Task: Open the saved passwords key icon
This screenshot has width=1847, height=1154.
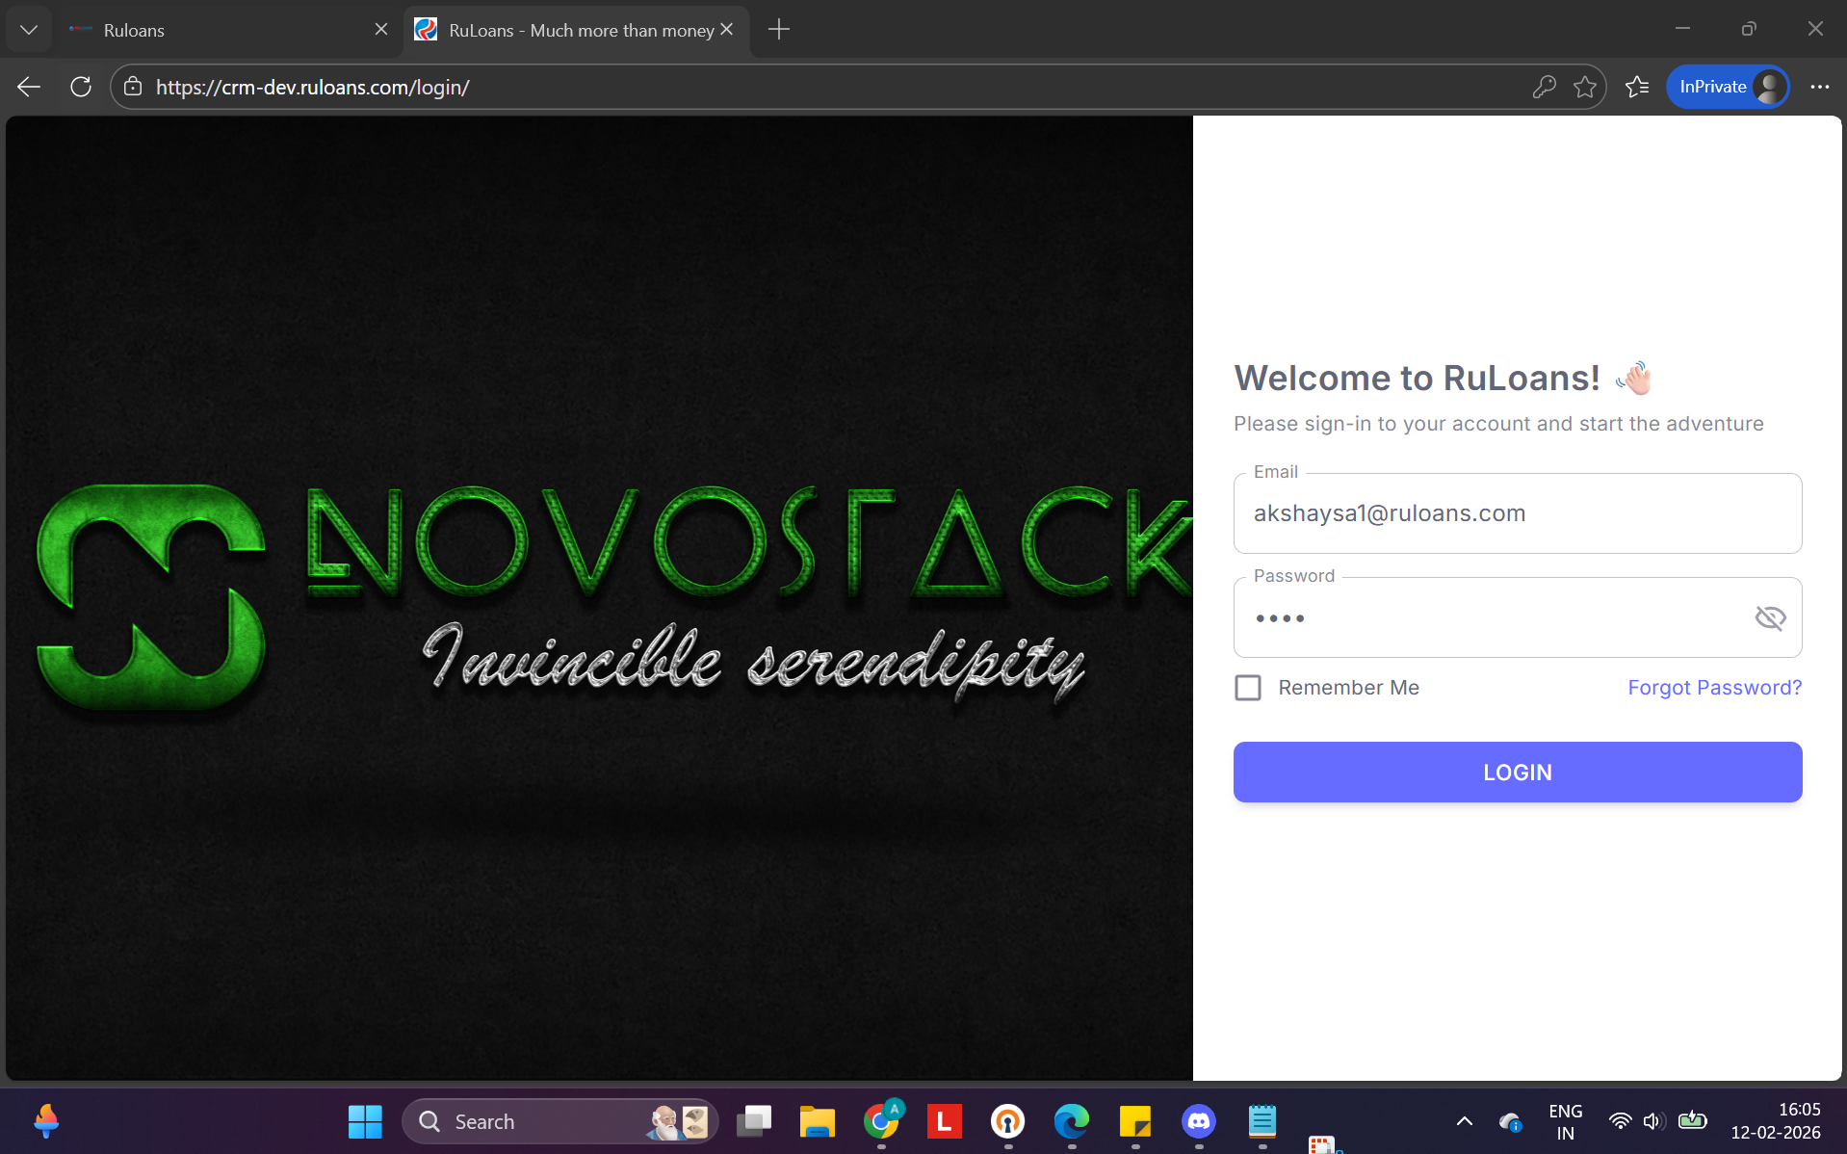Action: [1544, 87]
